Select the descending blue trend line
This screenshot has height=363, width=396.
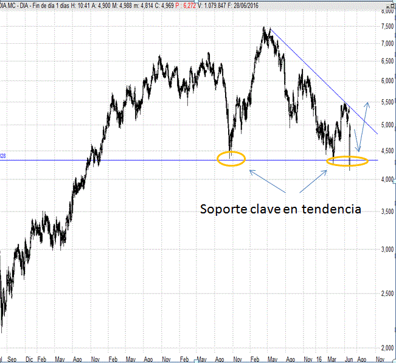click(x=324, y=81)
